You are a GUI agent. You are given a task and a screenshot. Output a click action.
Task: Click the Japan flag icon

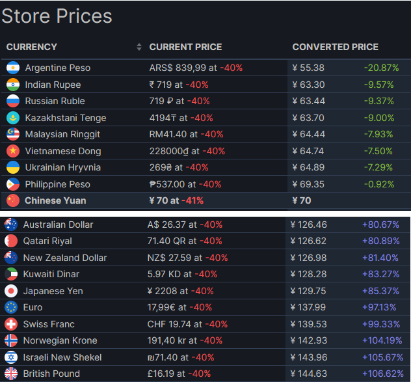point(11,291)
